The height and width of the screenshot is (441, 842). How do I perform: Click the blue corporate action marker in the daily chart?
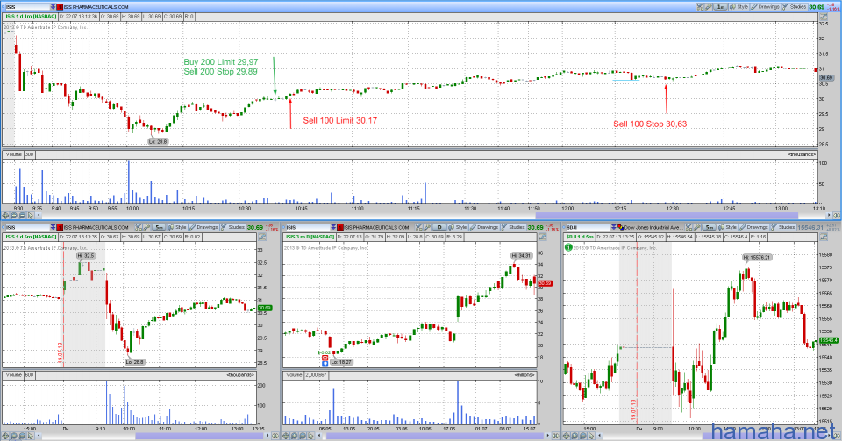325,364
